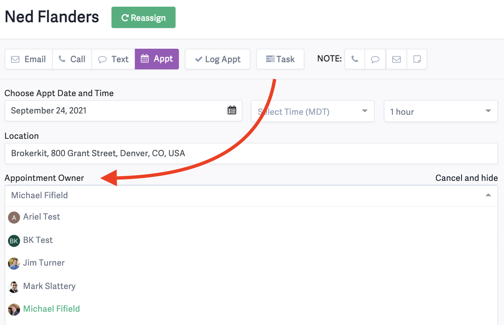This screenshot has height=325, width=504.
Task: Open the calendar date picker icon
Action: click(x=232, y=110)
